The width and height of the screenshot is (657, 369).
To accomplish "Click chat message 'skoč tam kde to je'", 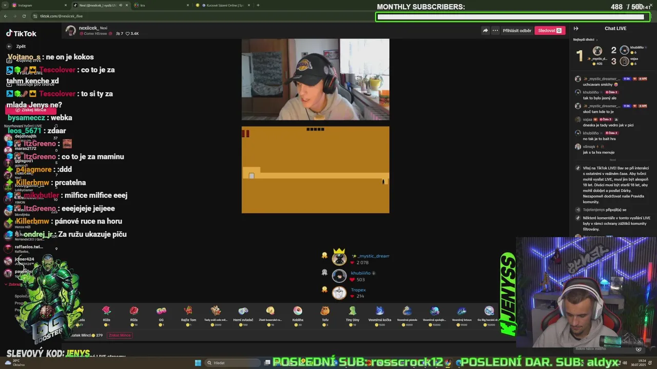I will click(598, 111).
